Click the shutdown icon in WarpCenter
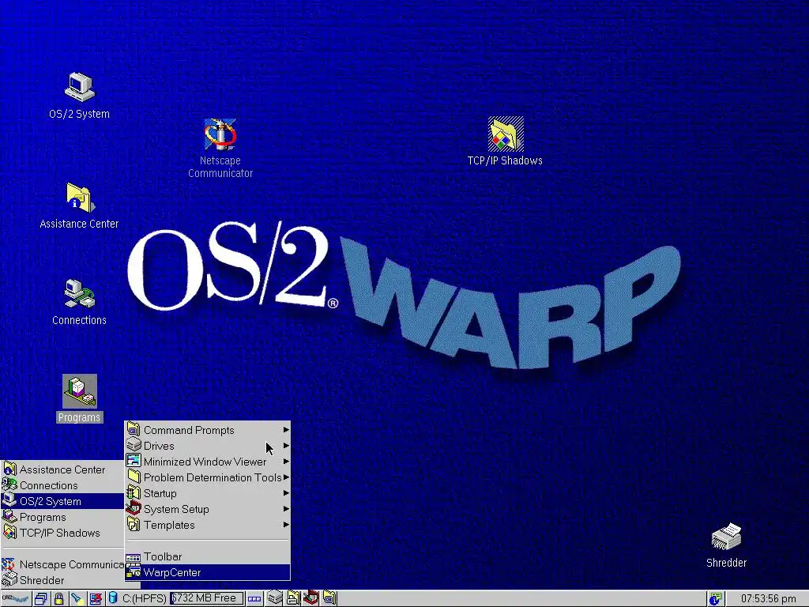Screen dimensions: 809x607 (96, 599)
